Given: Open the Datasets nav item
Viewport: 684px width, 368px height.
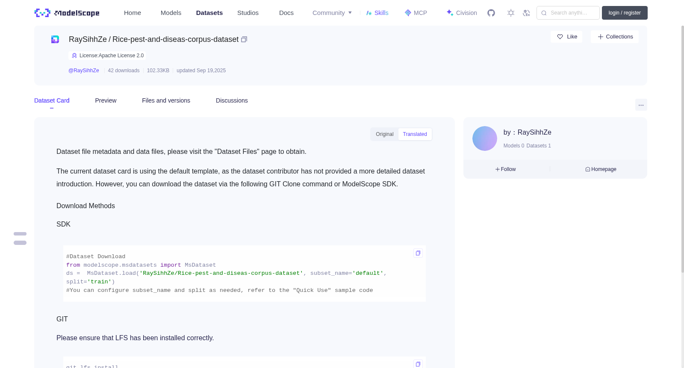Looking at the screenshot, I should [209, 13].
